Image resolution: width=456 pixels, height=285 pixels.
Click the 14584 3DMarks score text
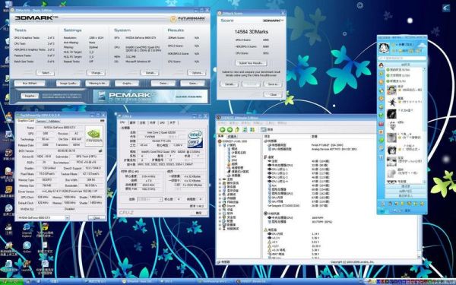252,32
